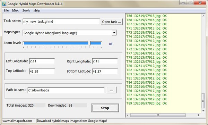The image size is (208, 125).
Task: Select log line T74 132617/97912.jpg
Action: pyautogui.click(x=146, y=37)
